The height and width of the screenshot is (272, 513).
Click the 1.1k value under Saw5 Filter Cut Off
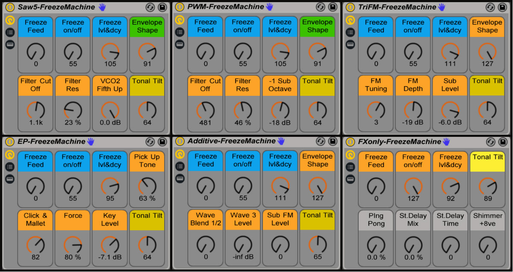(35, 123)
